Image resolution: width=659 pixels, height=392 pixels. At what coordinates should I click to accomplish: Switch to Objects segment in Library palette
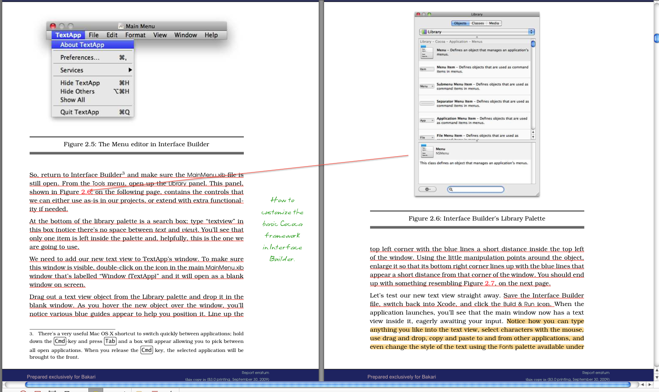460,23
